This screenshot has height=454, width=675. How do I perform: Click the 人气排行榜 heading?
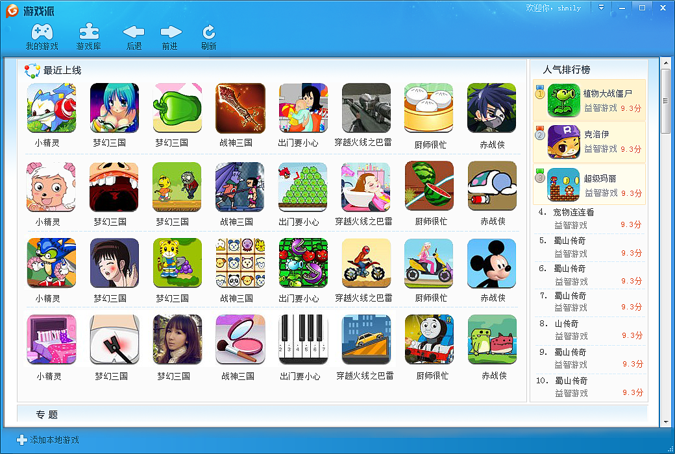coord(567,69)
